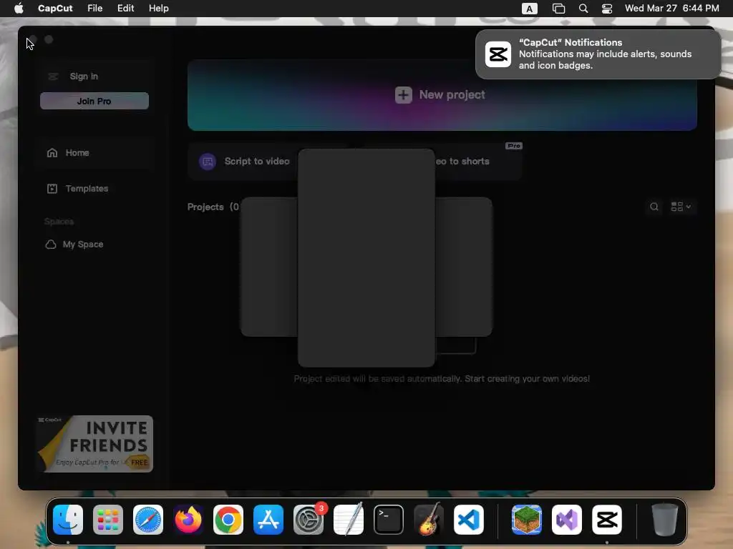The width and height of the screenshot is (733, 549).
Task: Click the input source A icon
Action: click(529, 9)
